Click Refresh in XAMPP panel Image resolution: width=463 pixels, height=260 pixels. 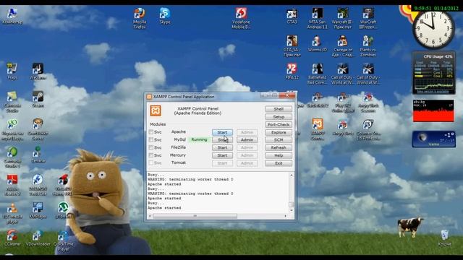tap(279, 147)
